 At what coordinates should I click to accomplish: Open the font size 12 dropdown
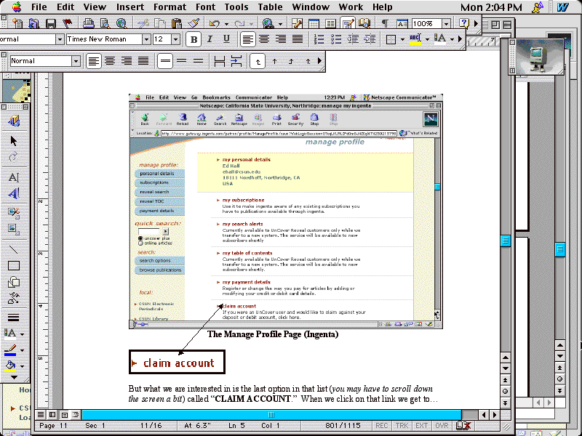pos(176,39)
